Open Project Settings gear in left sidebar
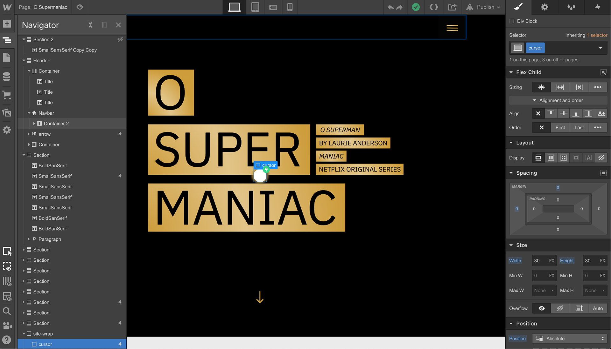 coord(7,130)
